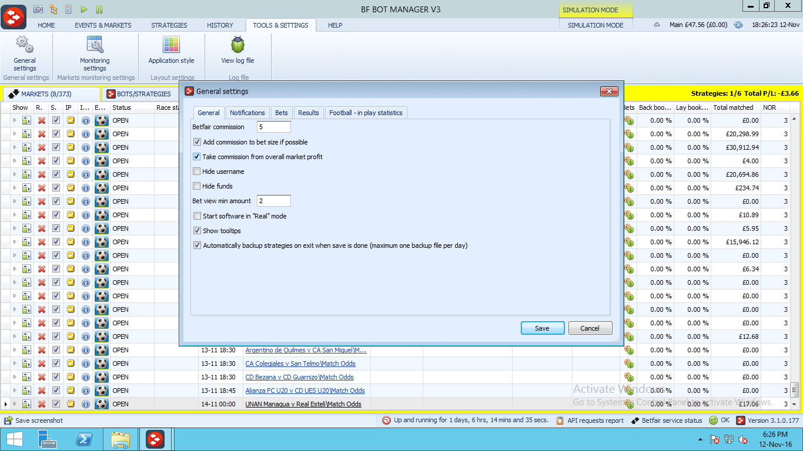803x451 pixels.
Task: Click the green play icon in title bar
Action: pos(84,9)
